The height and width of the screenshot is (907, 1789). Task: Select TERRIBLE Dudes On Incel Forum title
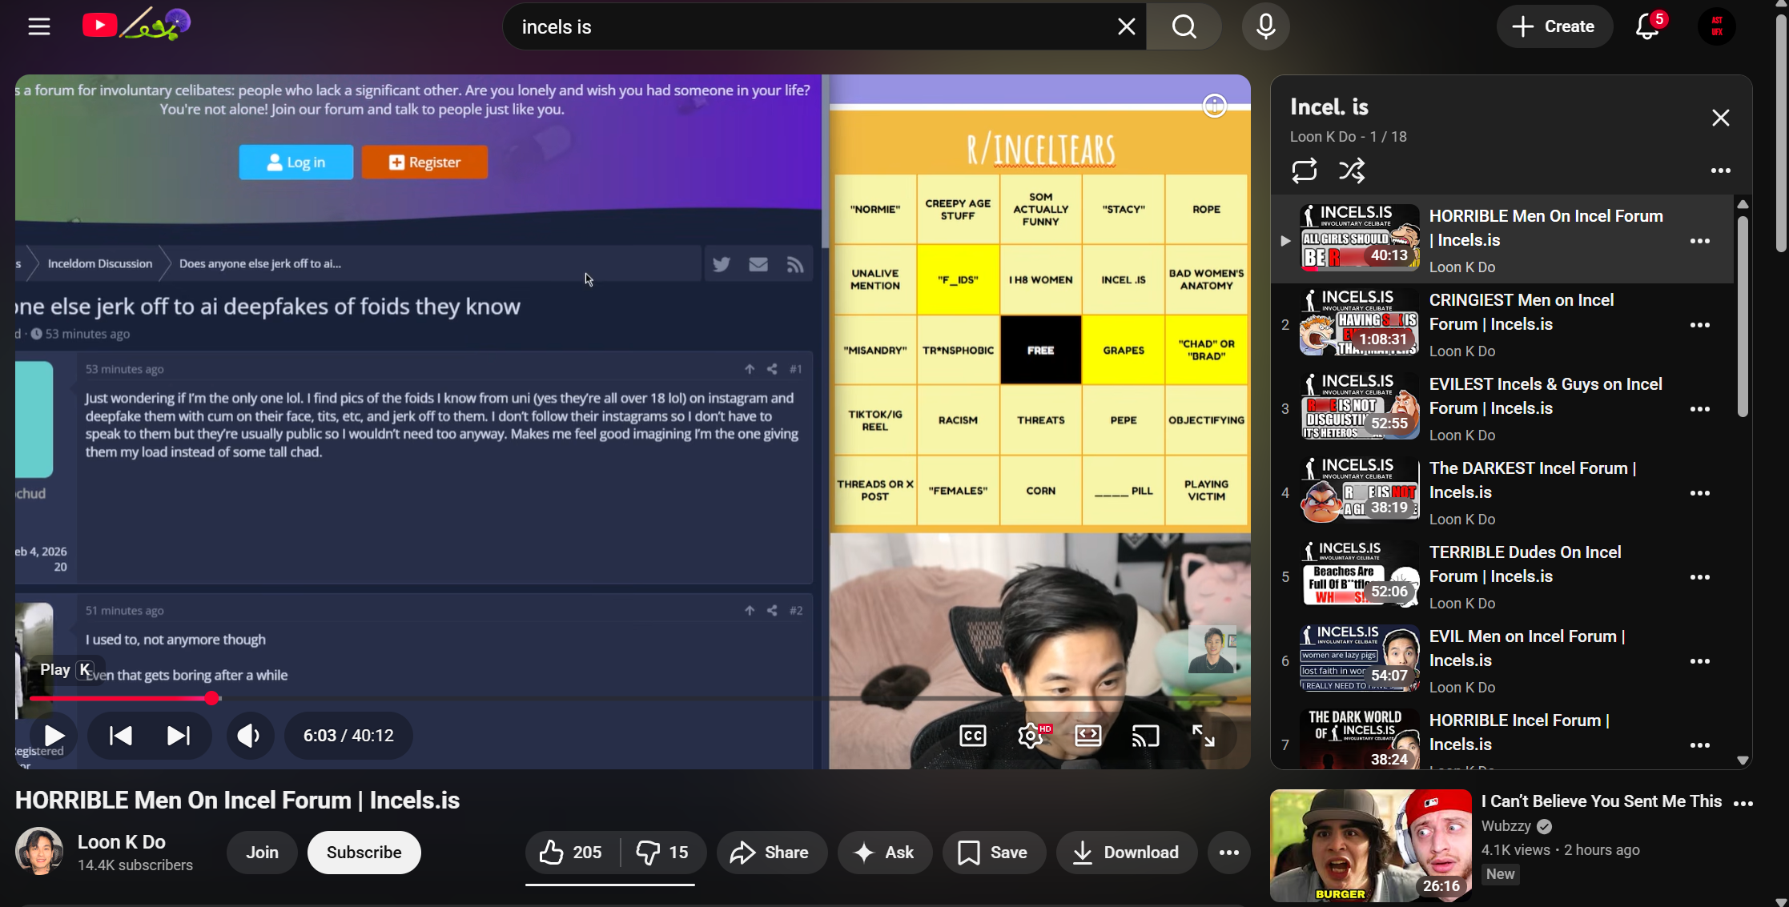[x=1525, y=564]
